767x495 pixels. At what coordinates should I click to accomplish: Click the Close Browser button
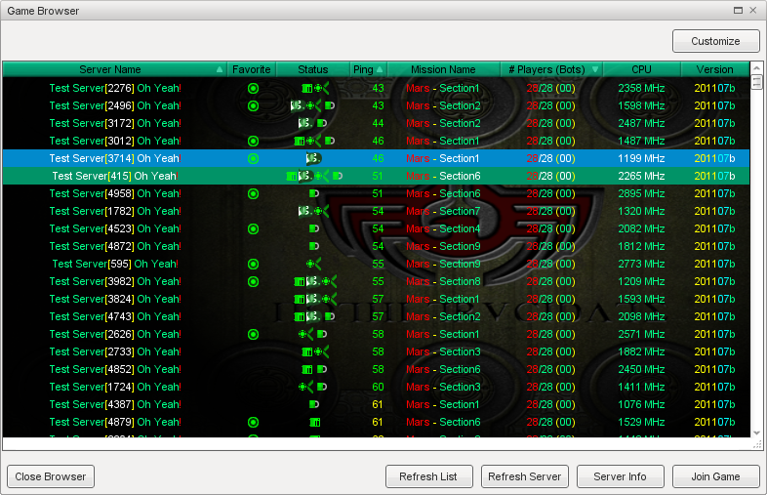click(x=51, y=476)
